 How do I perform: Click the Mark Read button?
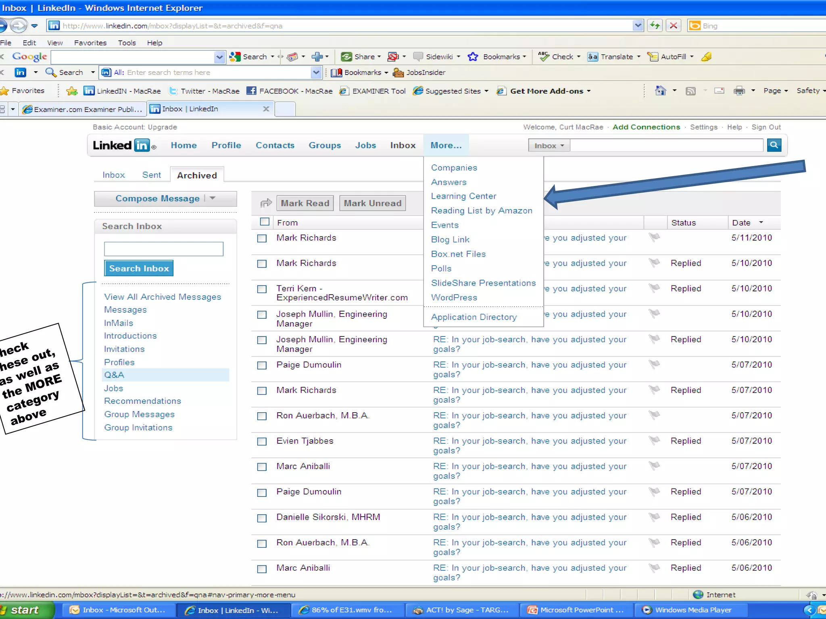click(x=305, y=203)
